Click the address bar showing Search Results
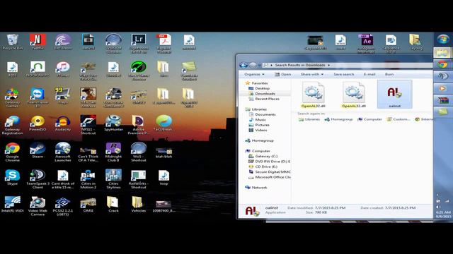Viewport: 453px width, 254px height. 347,65
